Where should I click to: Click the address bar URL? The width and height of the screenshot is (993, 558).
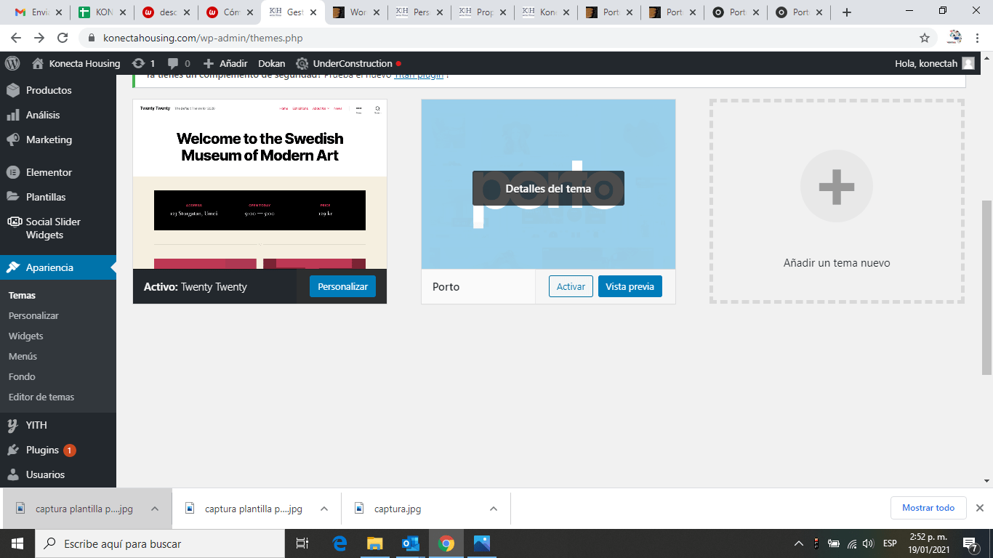pos(203,38)
